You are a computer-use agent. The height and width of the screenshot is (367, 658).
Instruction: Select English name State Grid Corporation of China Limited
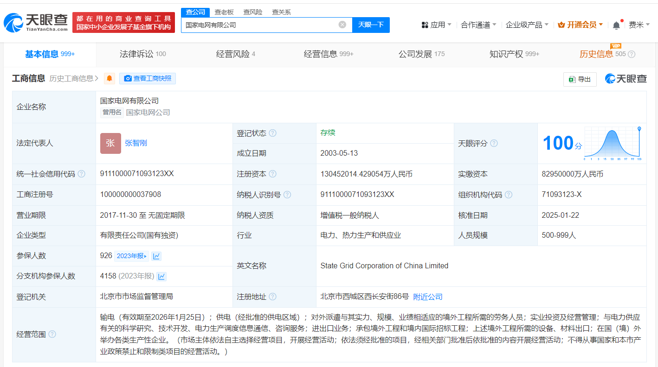[384, 266]
